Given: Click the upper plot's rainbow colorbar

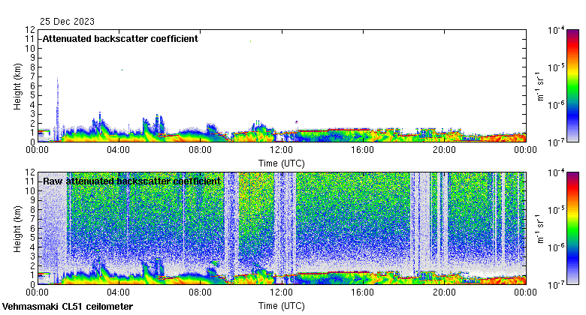Looking at the screenshot, I should 572,85.
